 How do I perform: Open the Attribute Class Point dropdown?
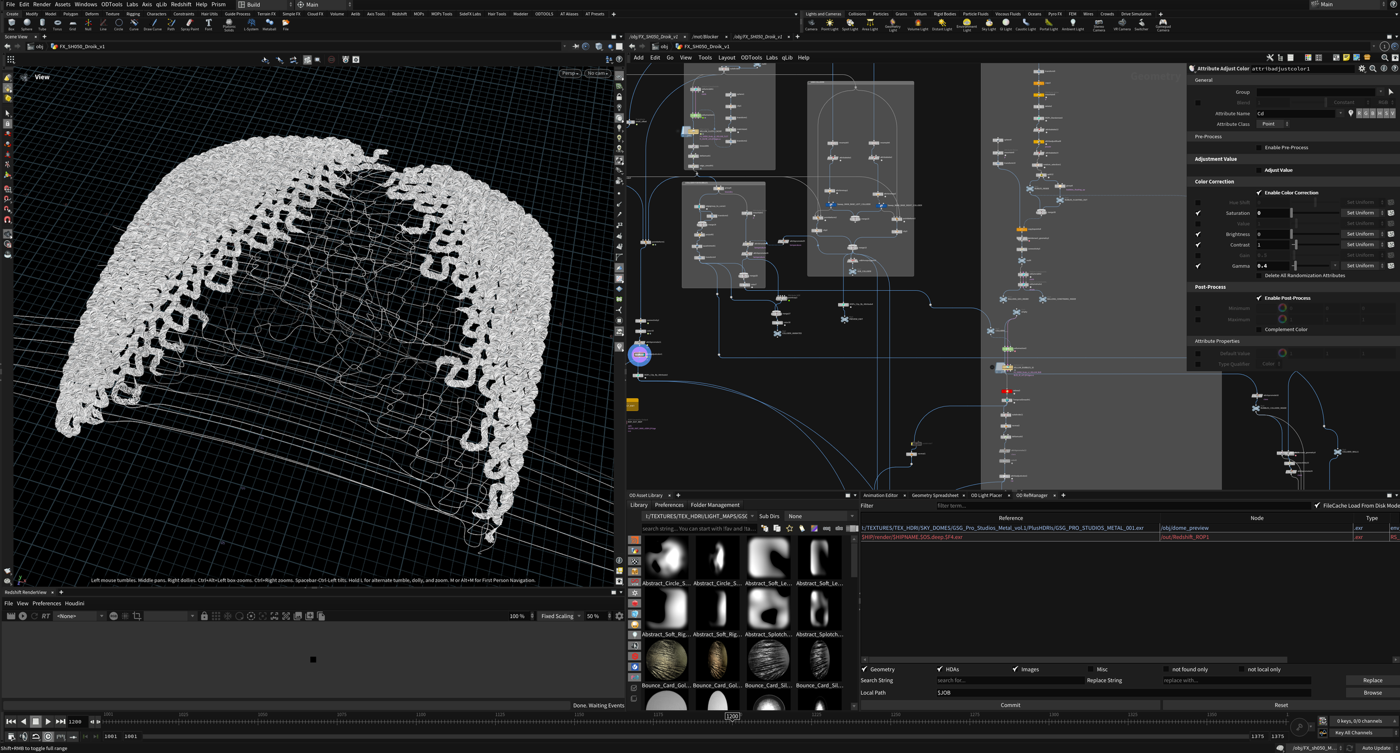pyautogui.click(x=1273, y=124)
